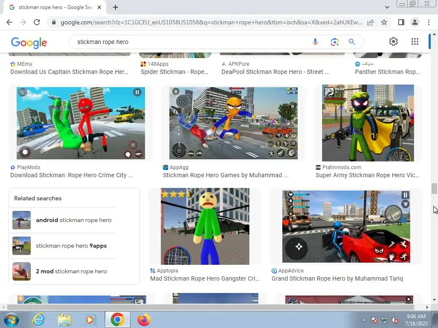Screen dimensions: 438x328
Task: Click the blue search magnifier button
Action: 352,42
